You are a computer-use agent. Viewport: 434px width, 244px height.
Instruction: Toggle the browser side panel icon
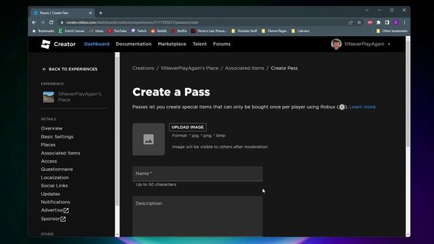pos(387,22)
